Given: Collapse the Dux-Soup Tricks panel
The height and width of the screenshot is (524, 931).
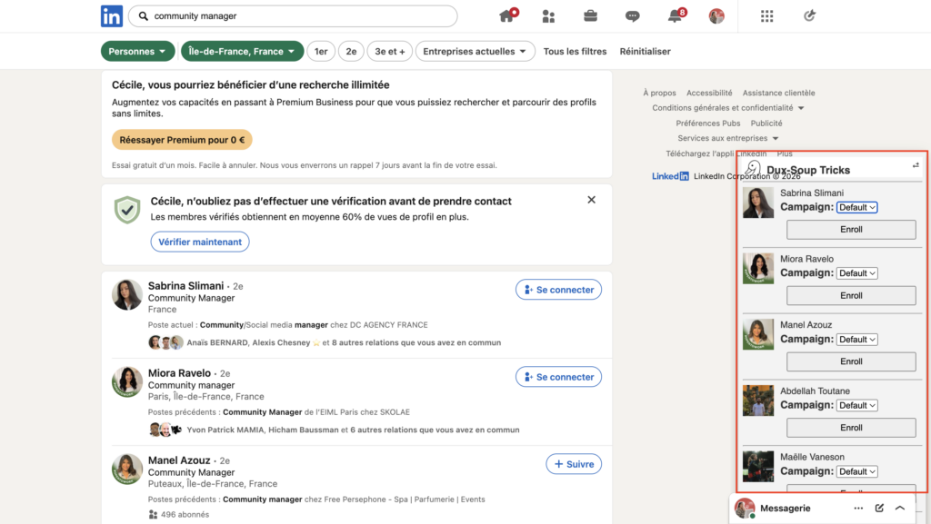Looking at the screenshot, I should coord(916,165).
